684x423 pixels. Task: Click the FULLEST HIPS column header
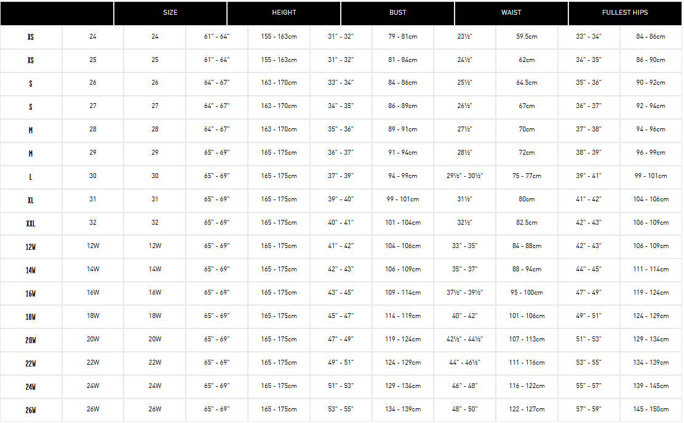tap(625, 13)
